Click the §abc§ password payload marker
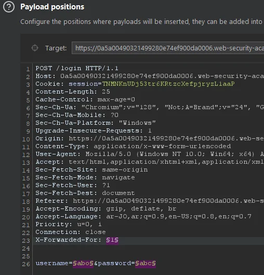Viewport: 264px width, 275px height. point(146,263)
